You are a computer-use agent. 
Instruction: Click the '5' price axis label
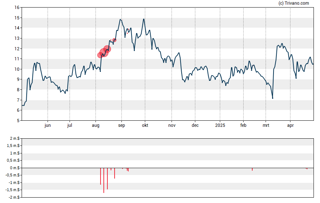[x=18, y=121]
